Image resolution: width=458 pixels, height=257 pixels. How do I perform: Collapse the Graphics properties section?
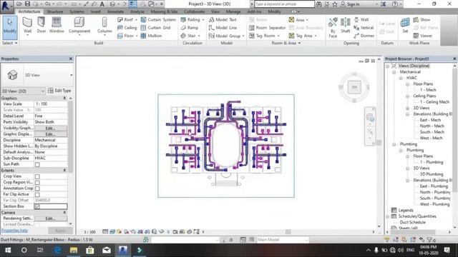point(64,99)
